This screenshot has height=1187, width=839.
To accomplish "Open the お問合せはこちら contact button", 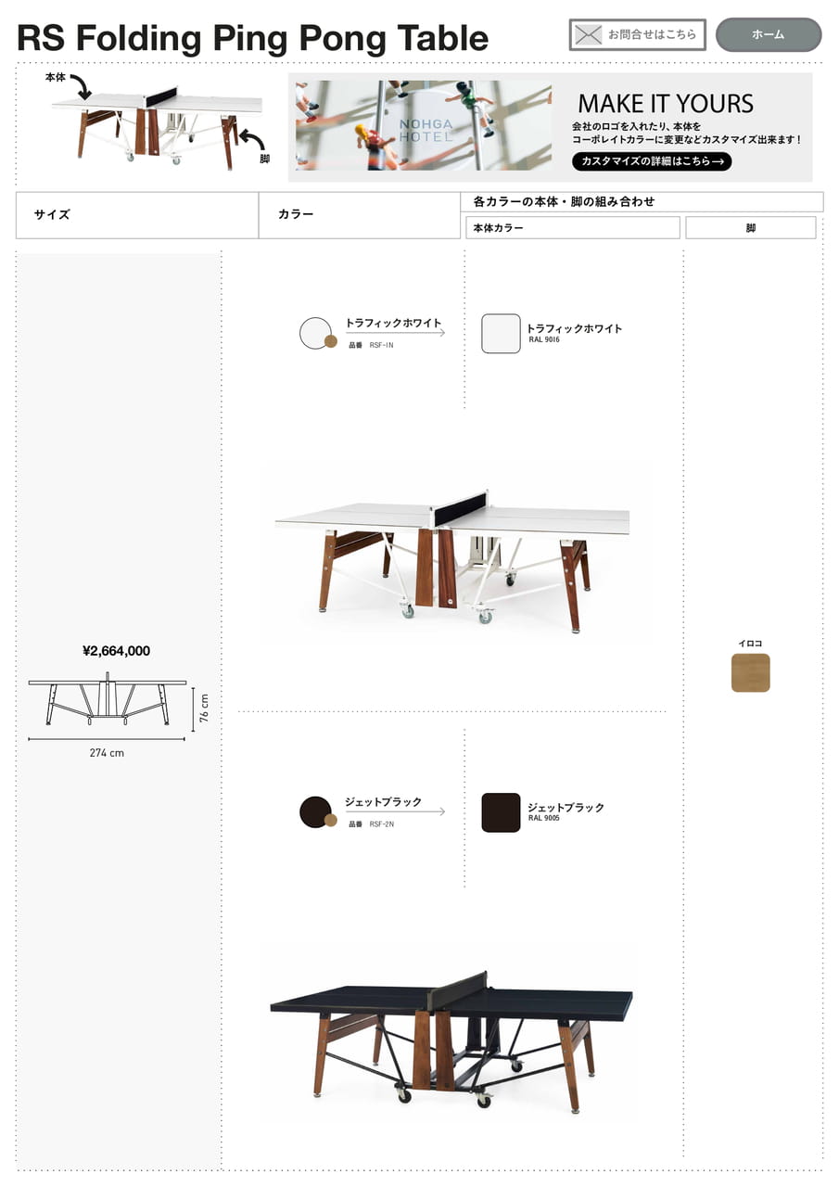I will (x=637, y=35).
